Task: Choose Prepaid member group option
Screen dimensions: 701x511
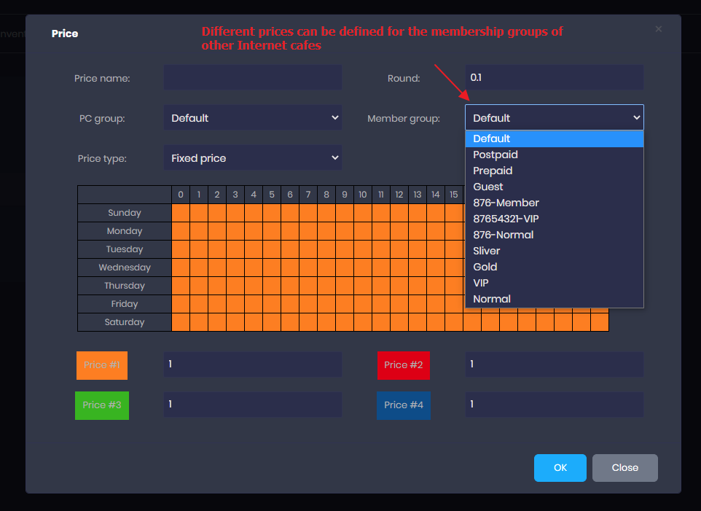Action: (493, 171)
